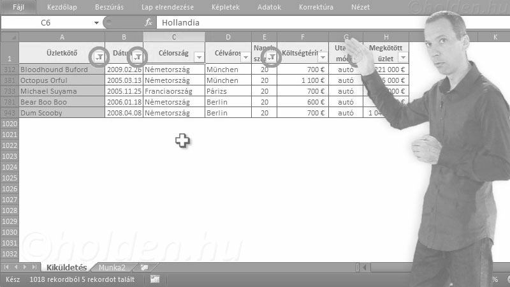The width and height of the screenshot is (510, 287).
Task: Click the date cell 2005.11.25
Action: click(x=124, y=91)
